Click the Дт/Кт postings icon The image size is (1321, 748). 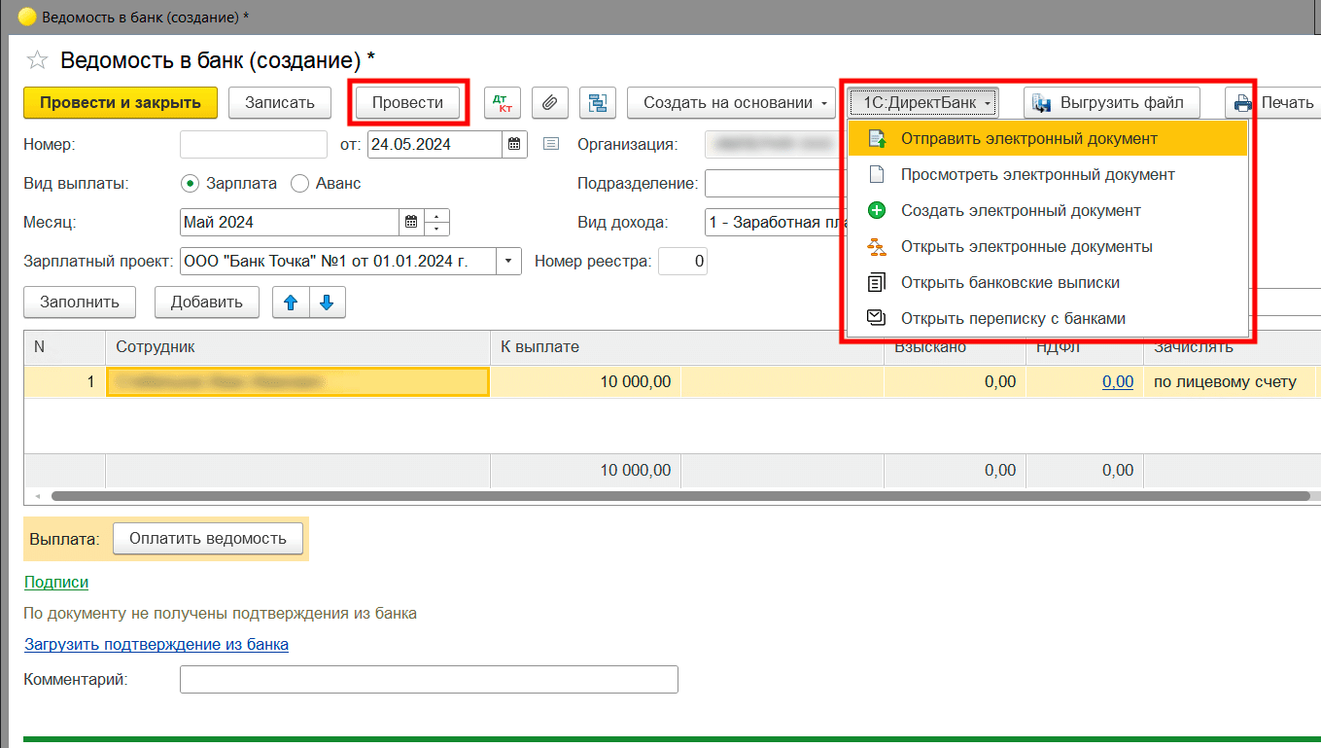[x=502, y=103]
